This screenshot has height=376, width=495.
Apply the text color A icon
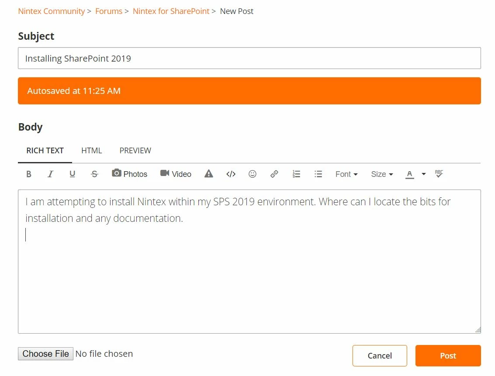[409, 174]
